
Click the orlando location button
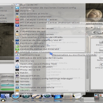tap(97, 37)
